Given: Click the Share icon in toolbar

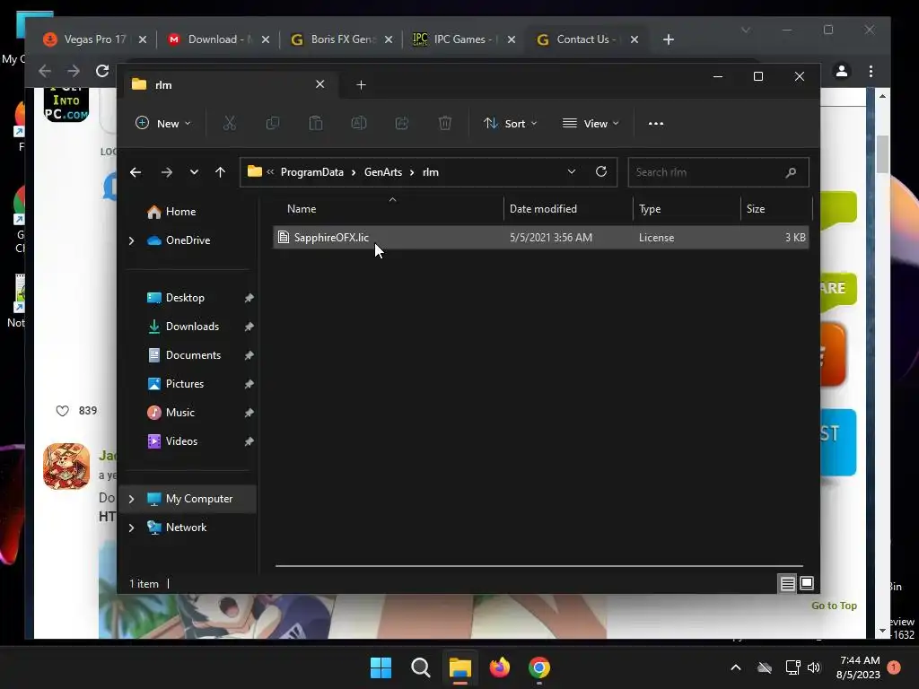Looking at the screenshot, I should [x=402, y=124].
